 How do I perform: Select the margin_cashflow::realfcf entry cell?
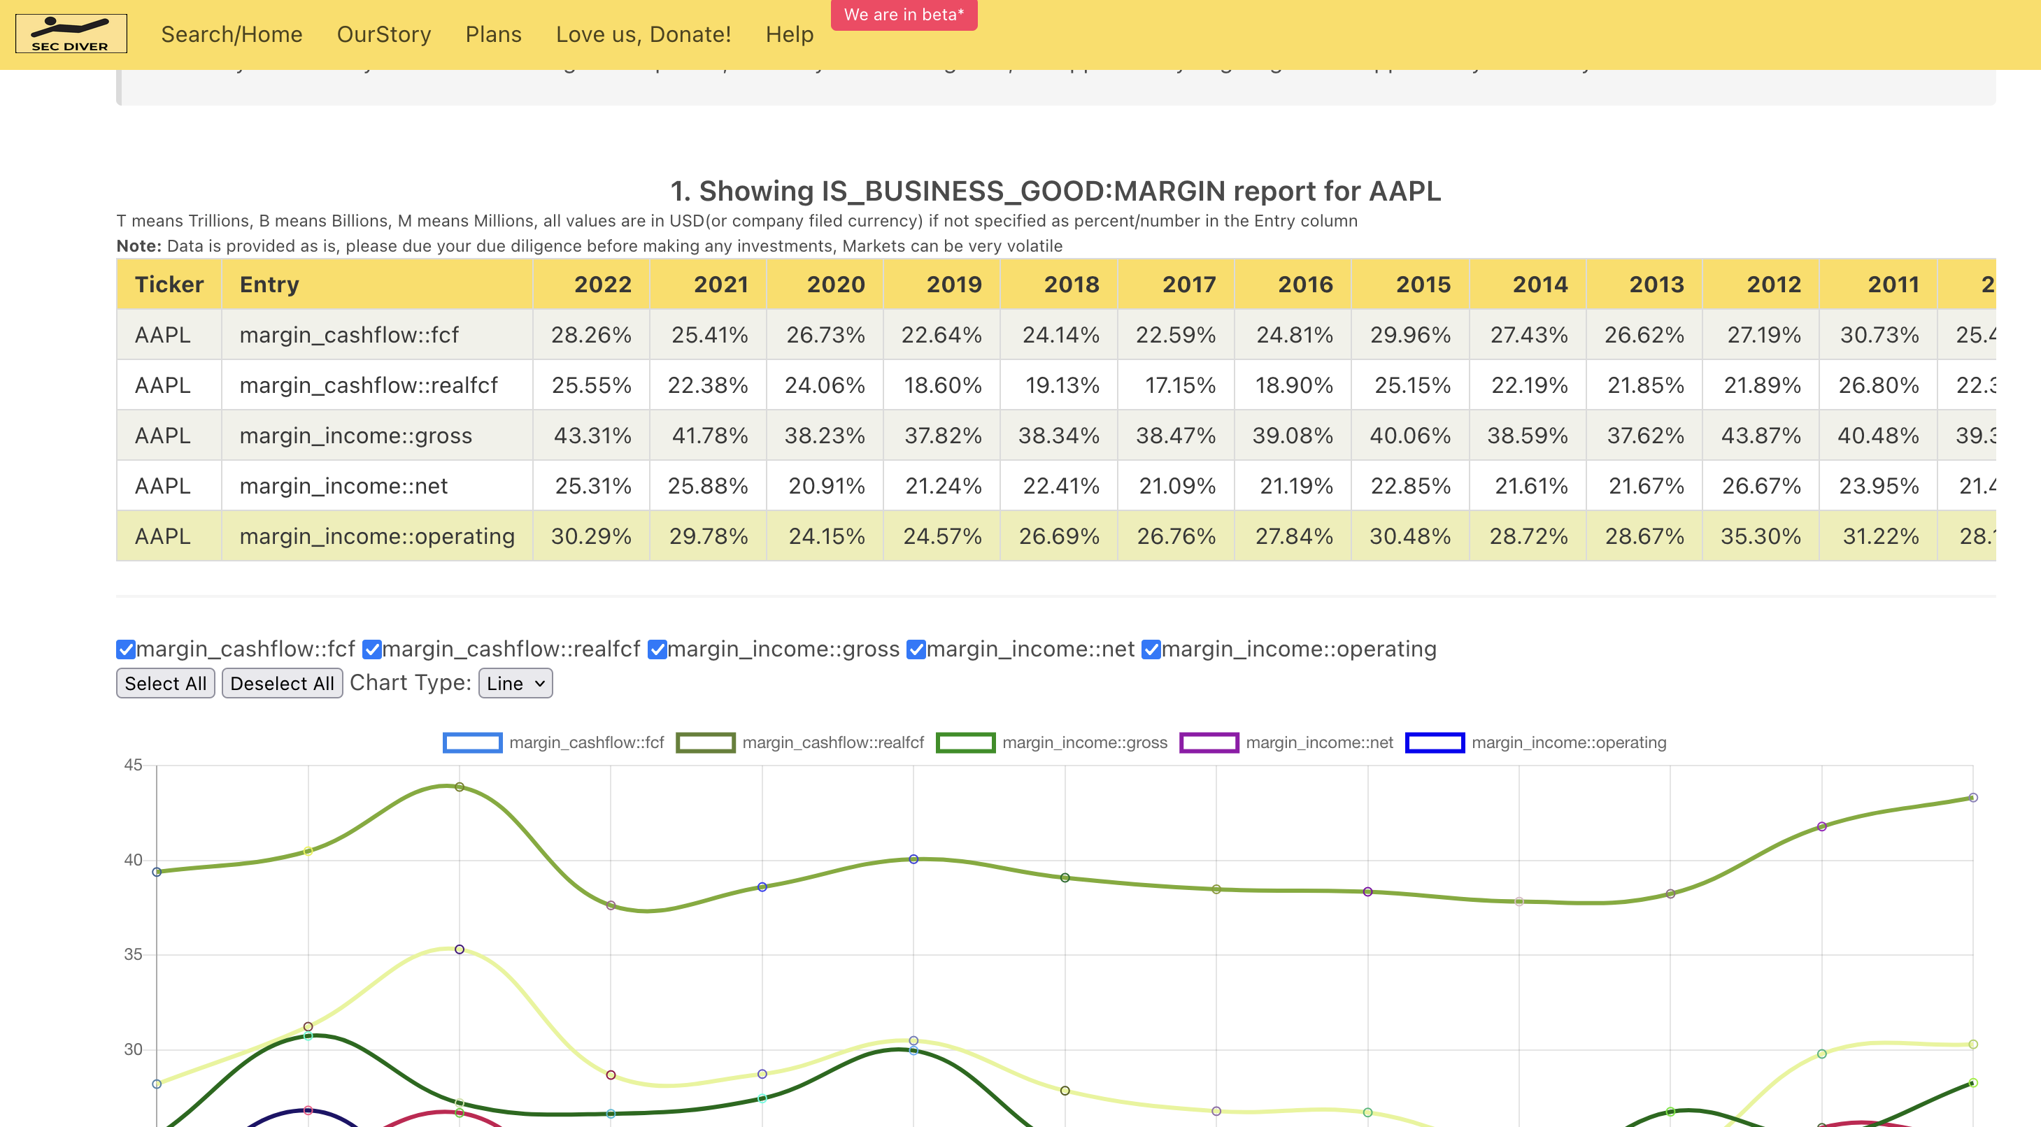(x=377, y=385)
